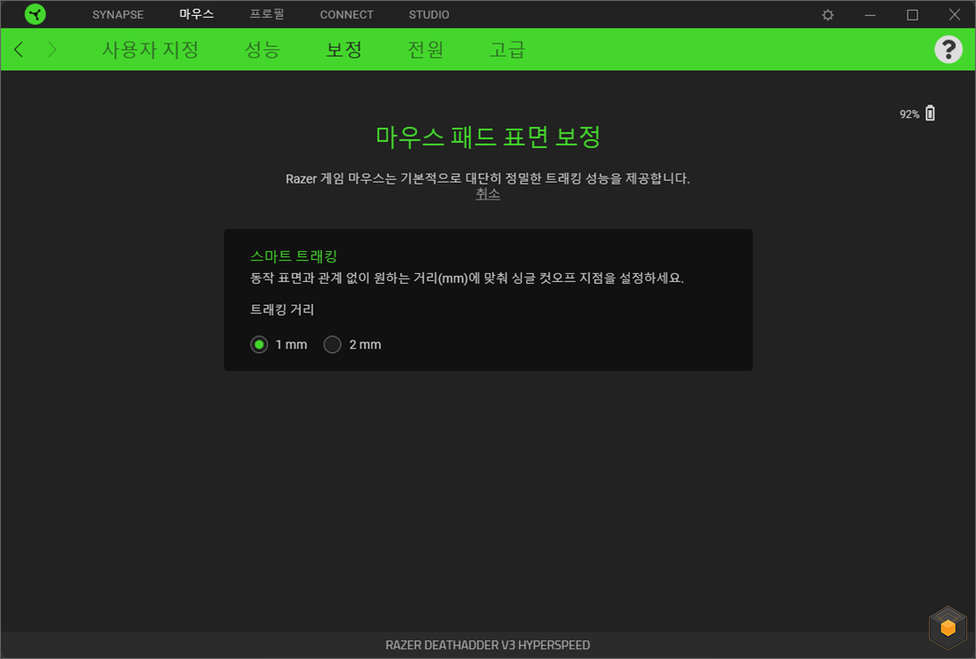Image resolution: width=976 pixels, height=659 pixels.
Task: Close the Synapse window
Action: [954, 14]
